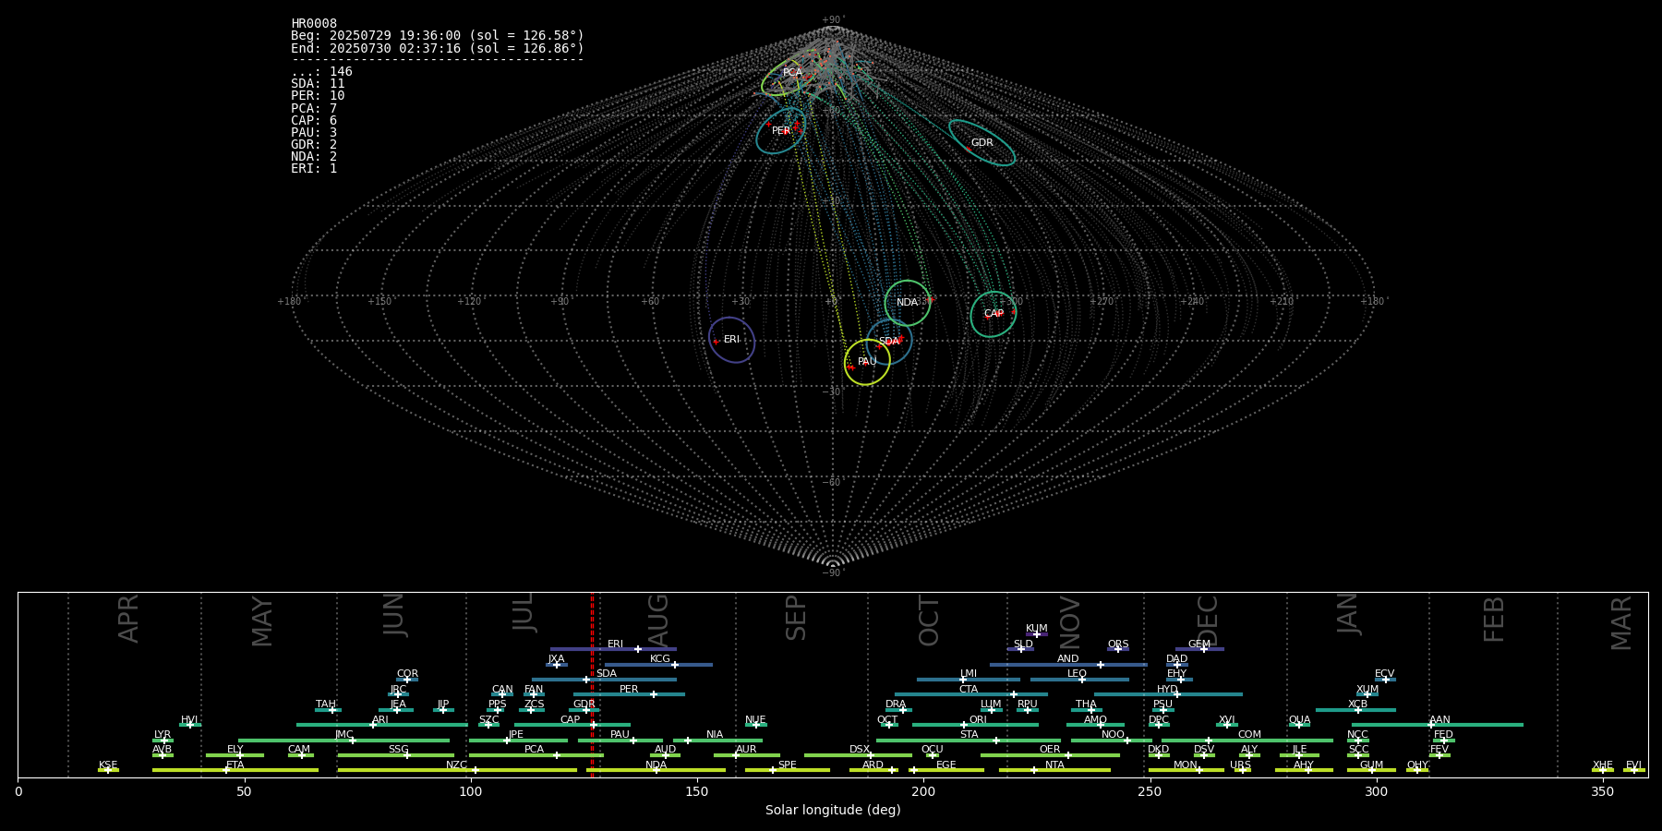Click the ECV shower bar in timeline
This screenshot has height=831, width=1662.
click(1385, 680)
